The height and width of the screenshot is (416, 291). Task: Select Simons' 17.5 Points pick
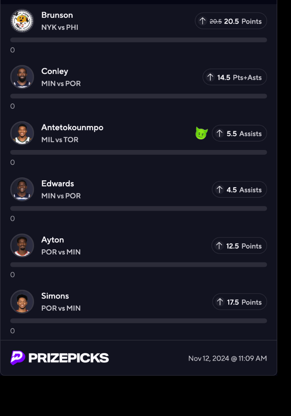point(239,302)
